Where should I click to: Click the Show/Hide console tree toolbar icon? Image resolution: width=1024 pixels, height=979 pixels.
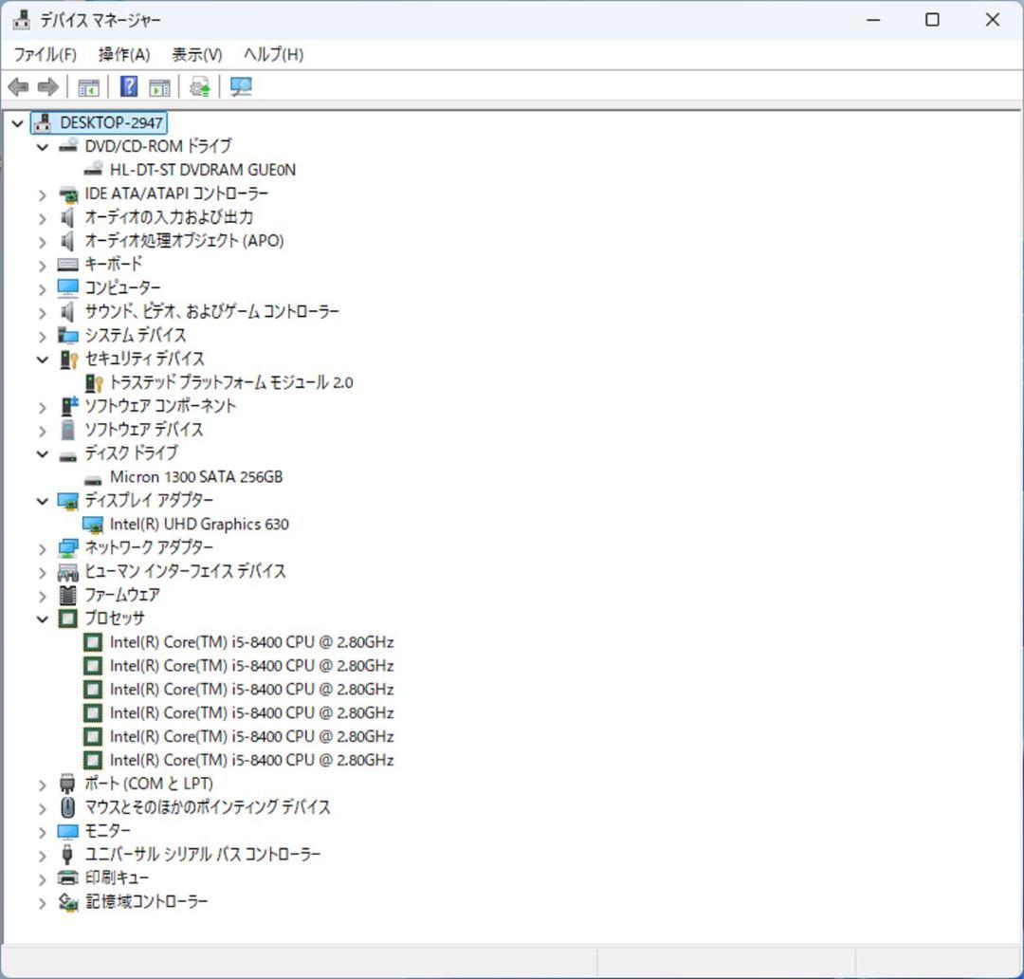(88, 86)
